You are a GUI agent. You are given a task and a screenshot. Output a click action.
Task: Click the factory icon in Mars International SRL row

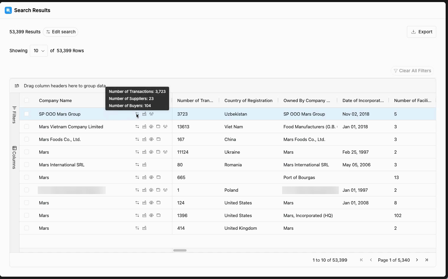(x=144, y=165)
